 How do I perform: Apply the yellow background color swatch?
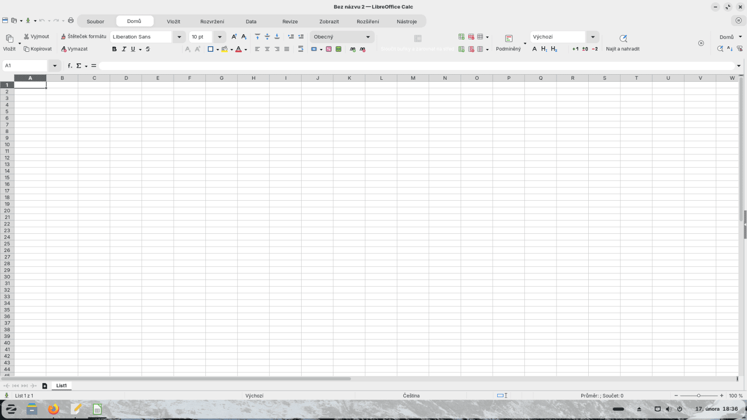click(225, 49)
